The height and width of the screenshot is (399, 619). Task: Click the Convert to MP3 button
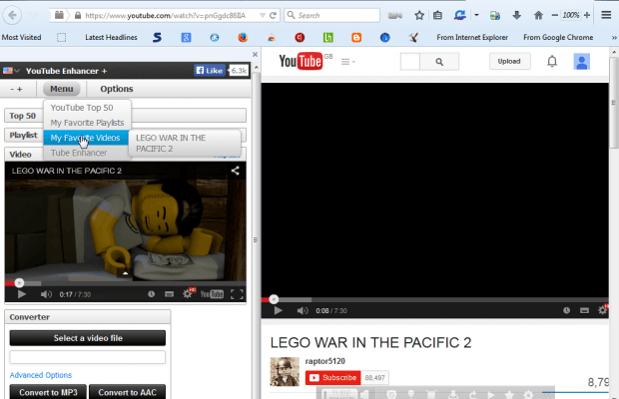(46, 392)
